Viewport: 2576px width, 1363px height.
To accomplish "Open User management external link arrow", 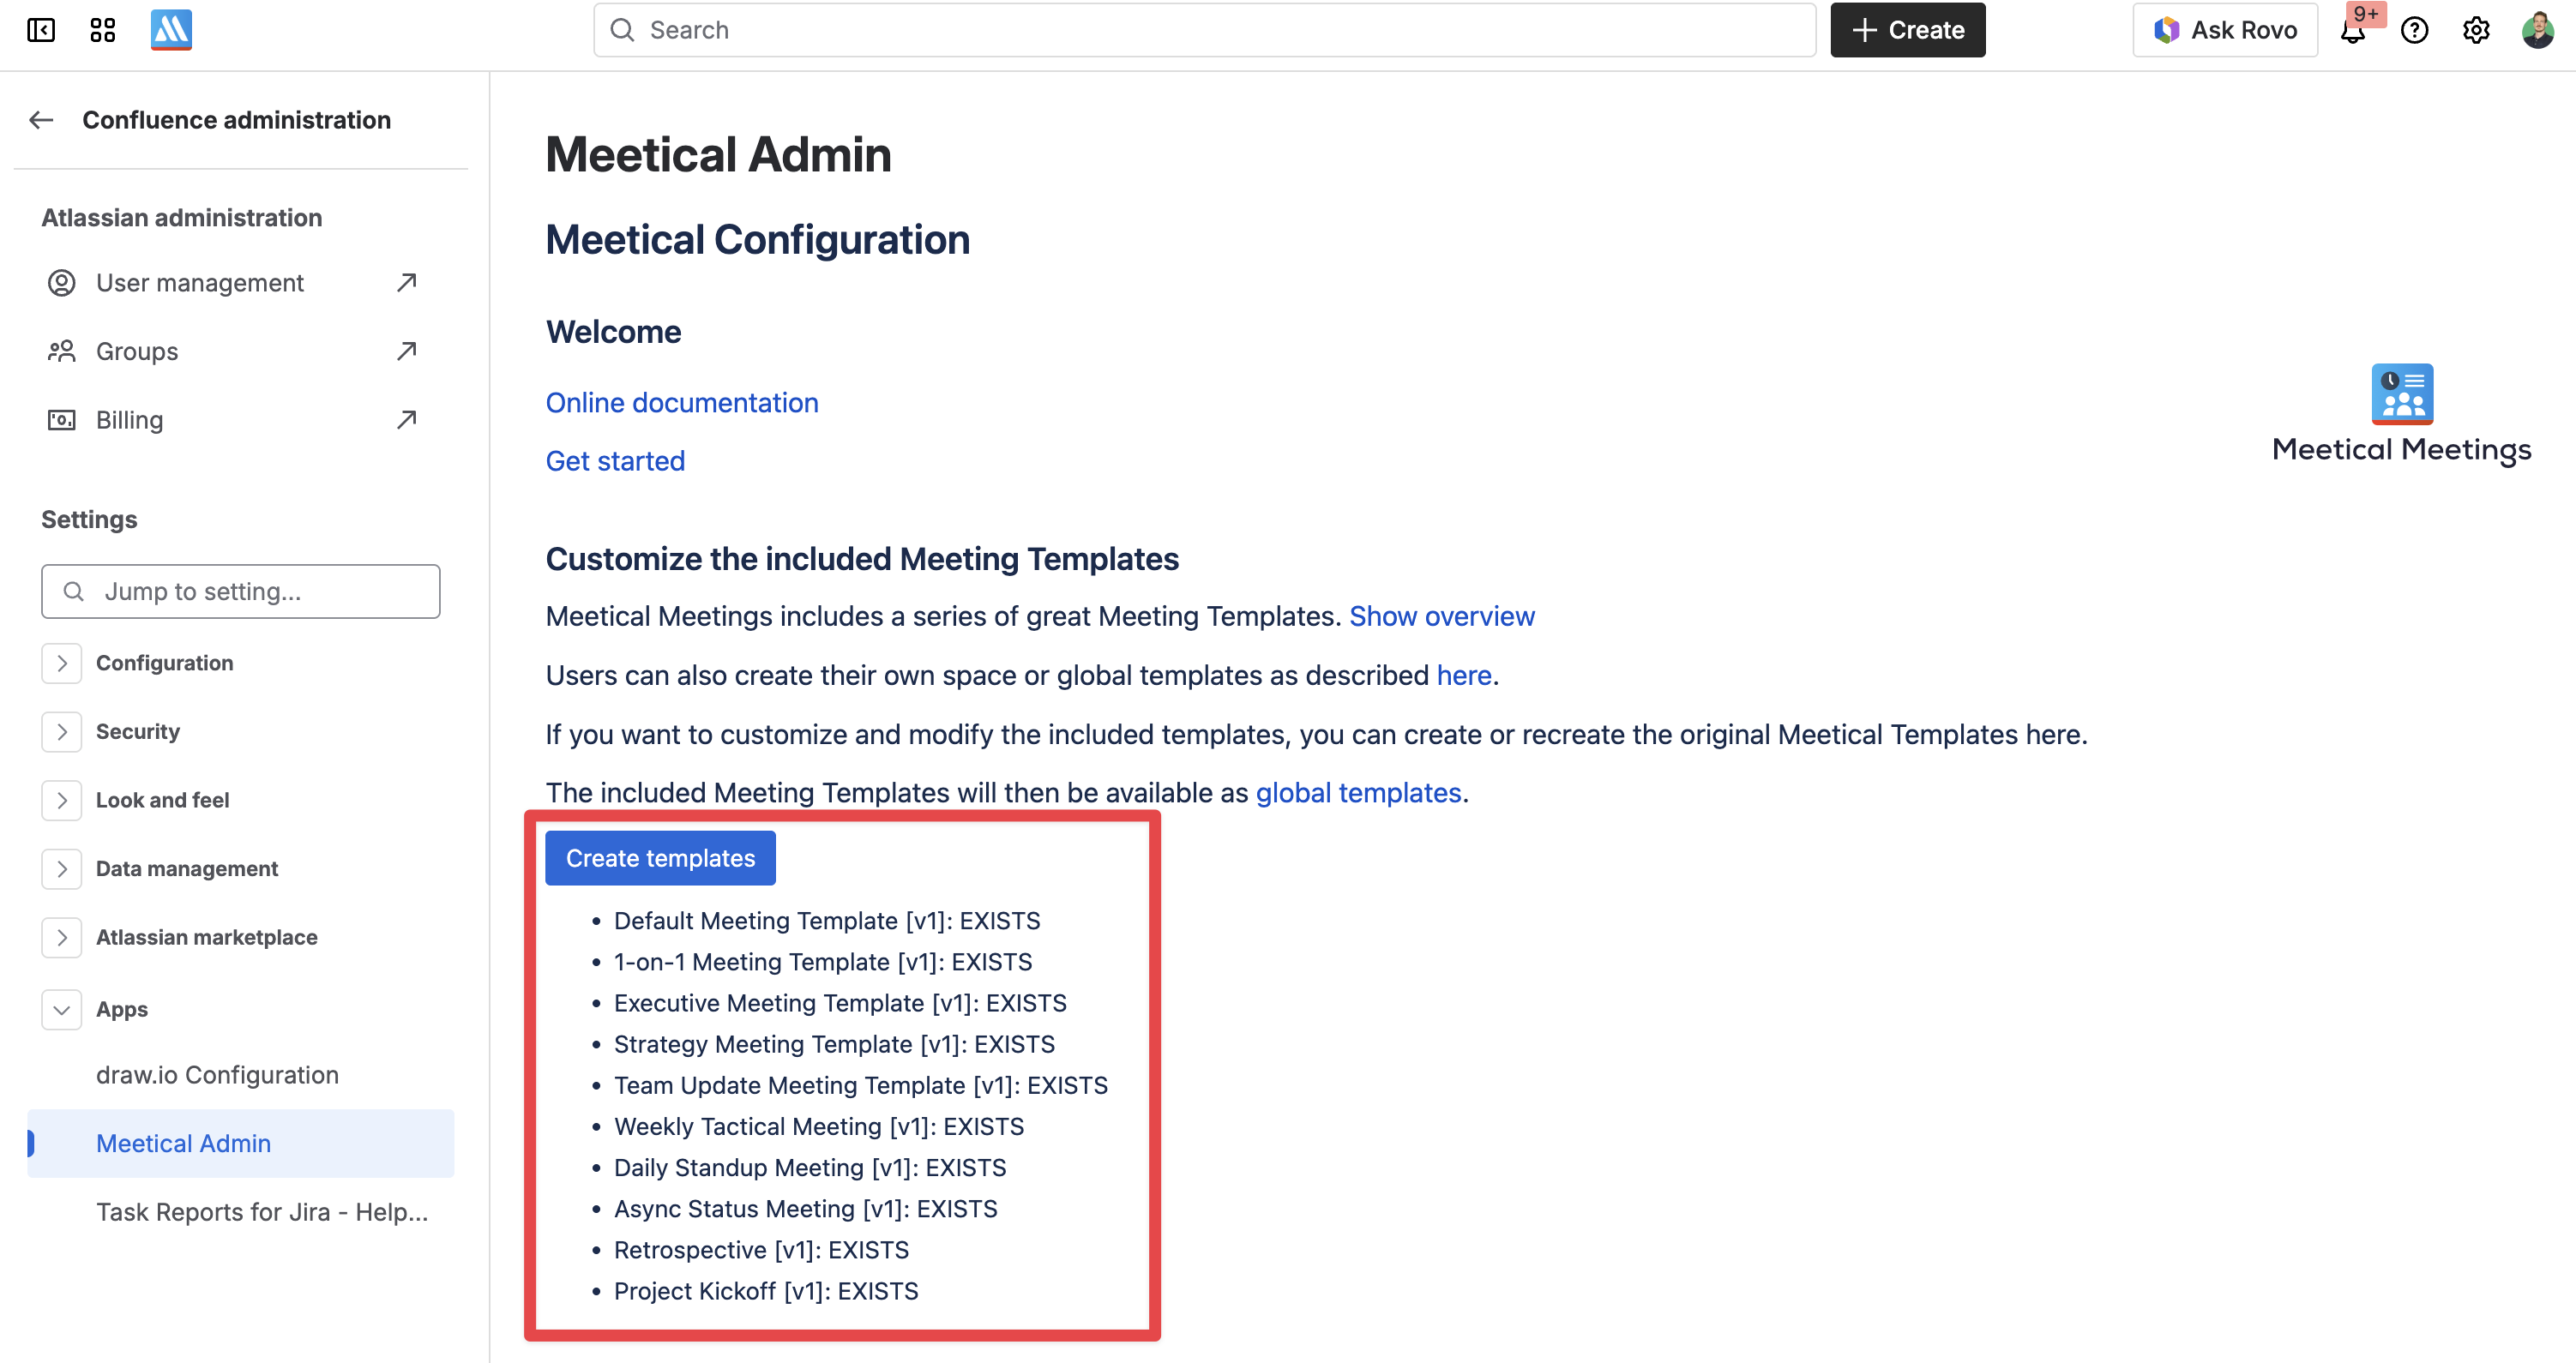I will pos(406,283).
